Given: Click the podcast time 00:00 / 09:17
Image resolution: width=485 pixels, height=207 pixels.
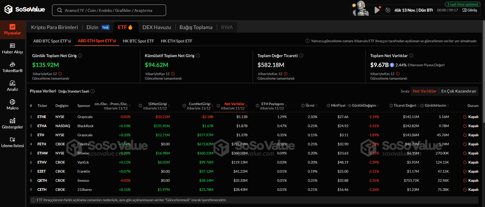Looking at the screenshot, I should pyautogui.click(x=447, y=10).
